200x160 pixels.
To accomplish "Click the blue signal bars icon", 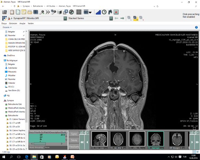I will click(98, 12).
